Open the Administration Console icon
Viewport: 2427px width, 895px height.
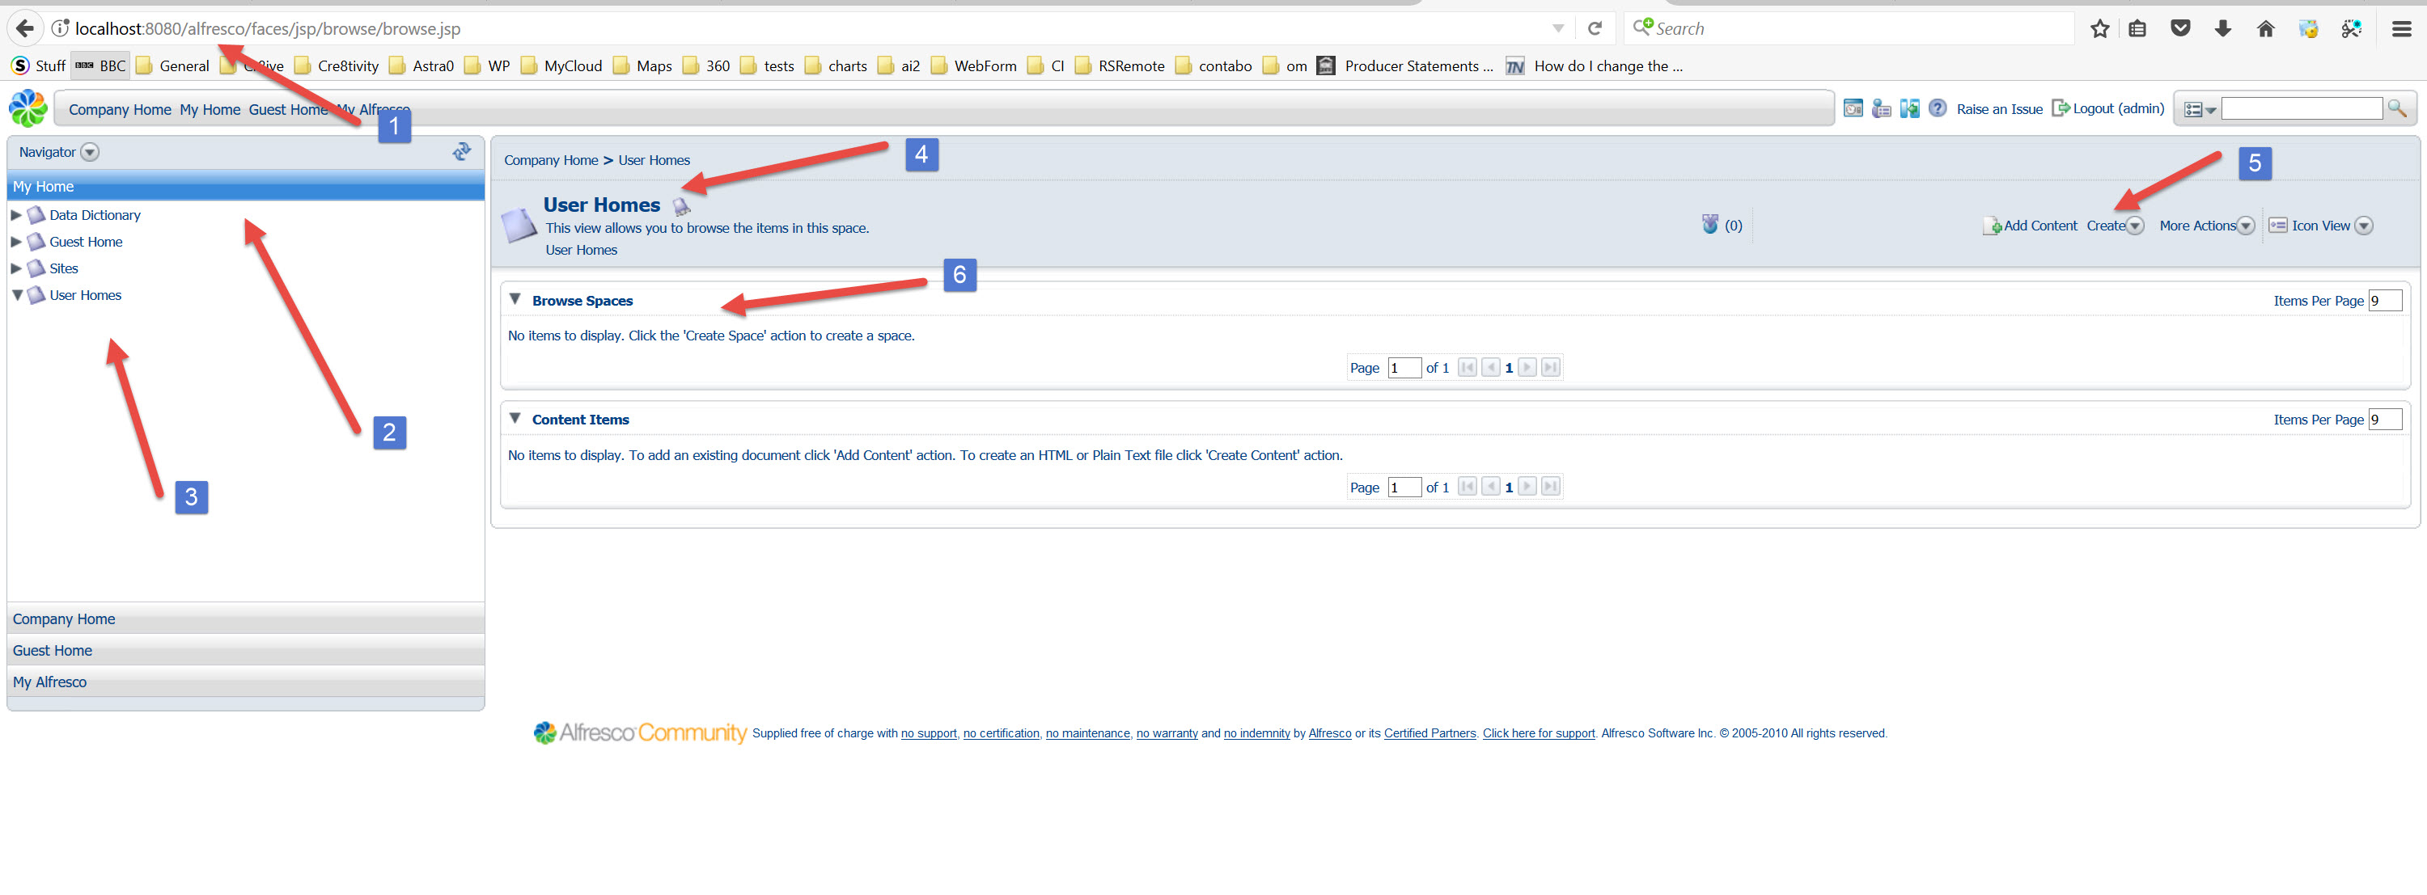(1853, 108)
